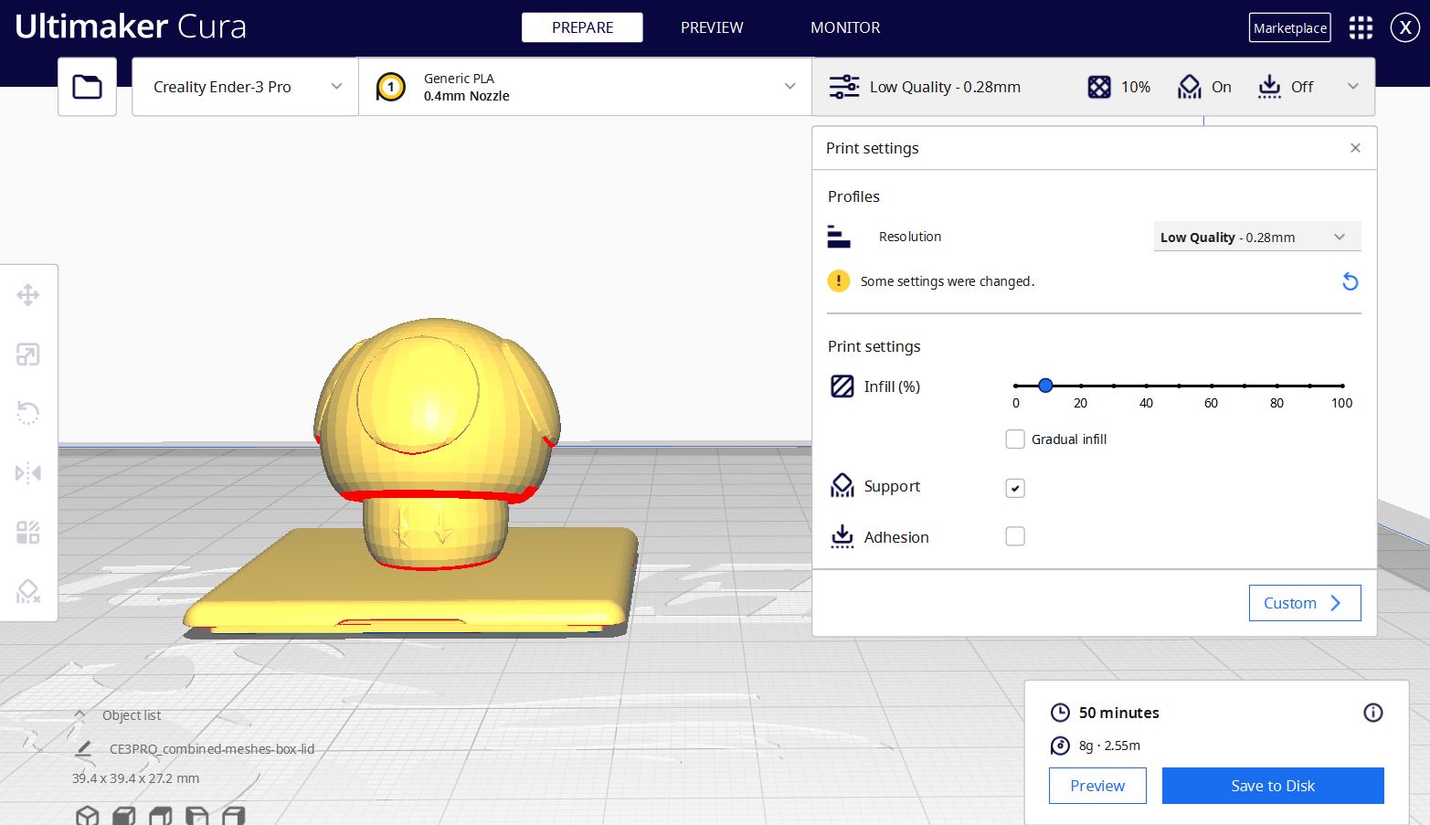Switch to the PREVIEW tab
Screen dimensions: 1430x825
711,27
